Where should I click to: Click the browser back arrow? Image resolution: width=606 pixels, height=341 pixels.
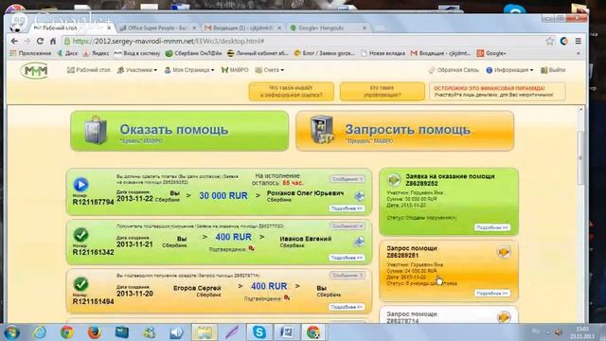coord(15,41)
